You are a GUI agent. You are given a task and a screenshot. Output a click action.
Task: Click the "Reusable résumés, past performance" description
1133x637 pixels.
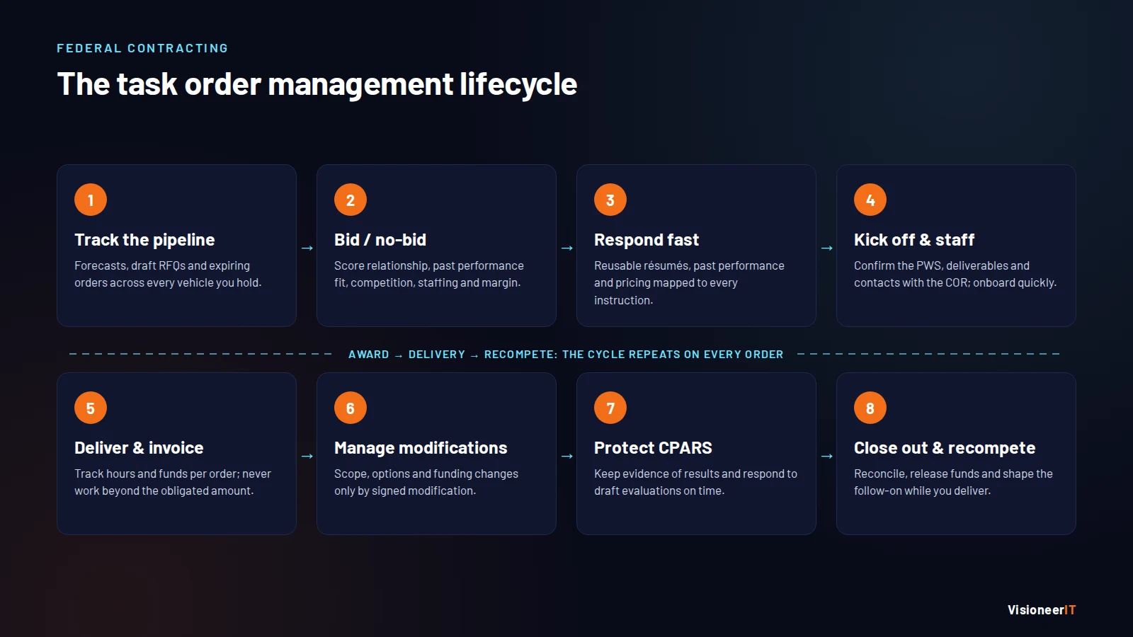pos(689,282)
